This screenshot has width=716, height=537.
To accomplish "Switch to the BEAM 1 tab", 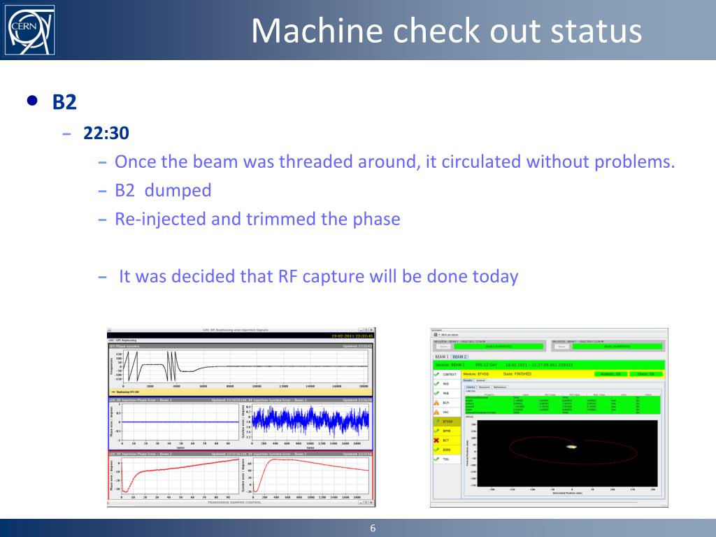I will point(442,357).
